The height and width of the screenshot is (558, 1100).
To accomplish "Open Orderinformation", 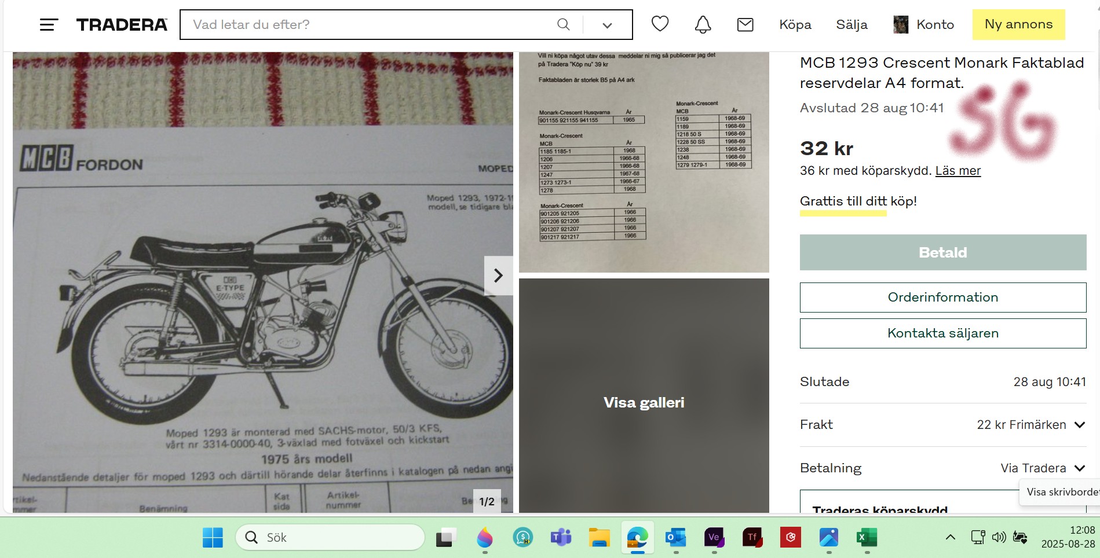I will pos(942,298).
